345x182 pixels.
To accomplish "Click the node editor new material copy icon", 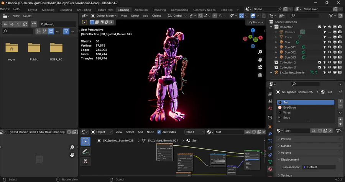I will (x=259, y=132).
